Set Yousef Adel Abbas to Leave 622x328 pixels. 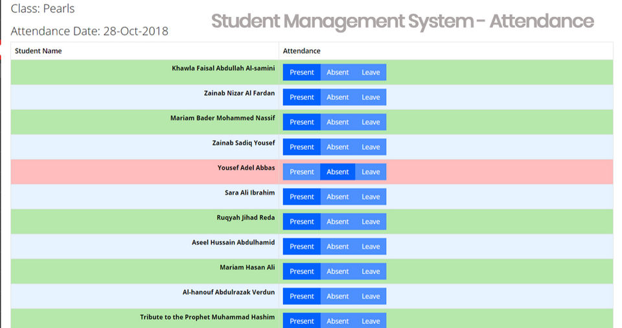click(x=371, y=172)
